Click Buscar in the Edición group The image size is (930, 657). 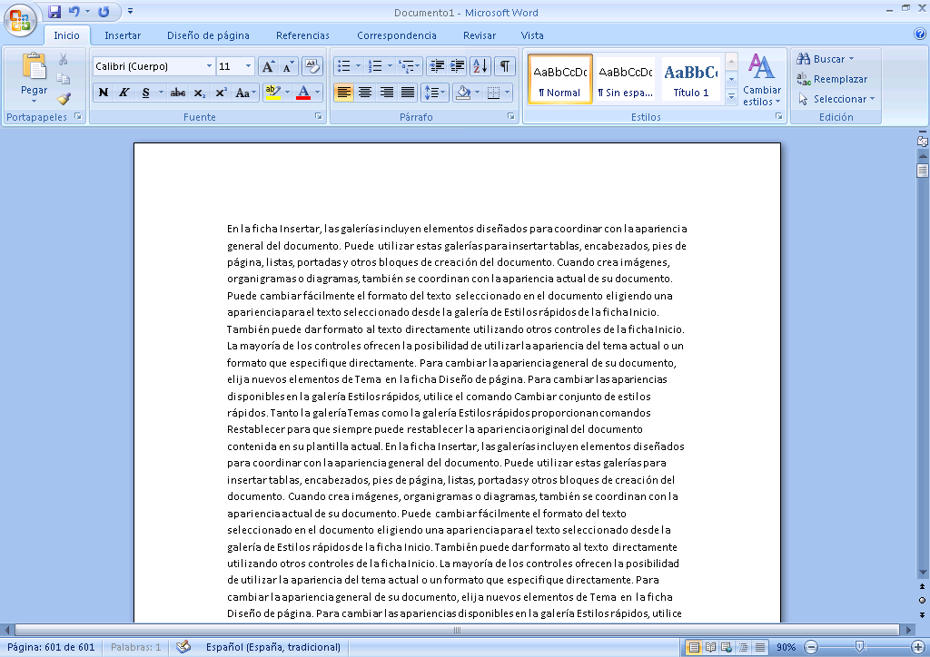coord(825,59)
